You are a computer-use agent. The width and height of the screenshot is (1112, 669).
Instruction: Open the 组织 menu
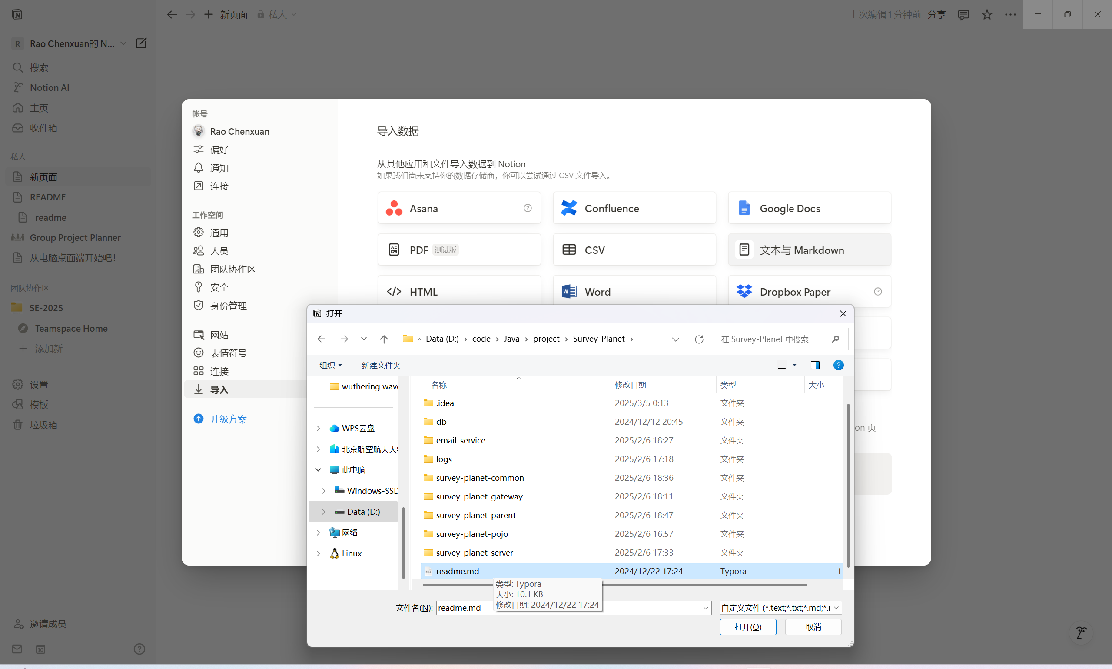(x=330, y=365)
